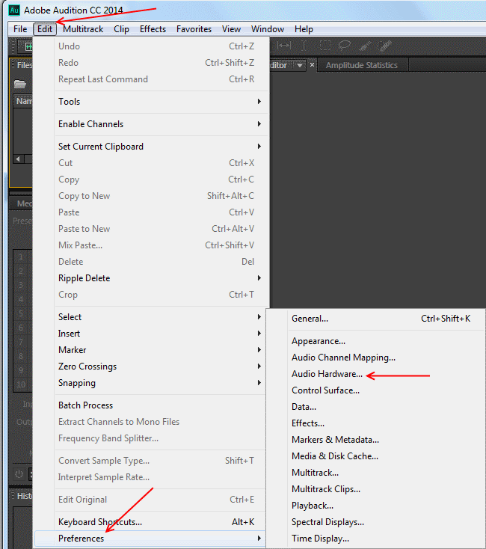The height and width of the screenshot is (549, 486).
Task: Switch to the Amplitude Statistics tab
Action: click(361, 65)
